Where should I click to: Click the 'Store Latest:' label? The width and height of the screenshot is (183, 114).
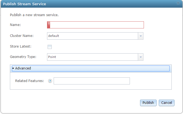pyautogui.click(x=21, y=46)
